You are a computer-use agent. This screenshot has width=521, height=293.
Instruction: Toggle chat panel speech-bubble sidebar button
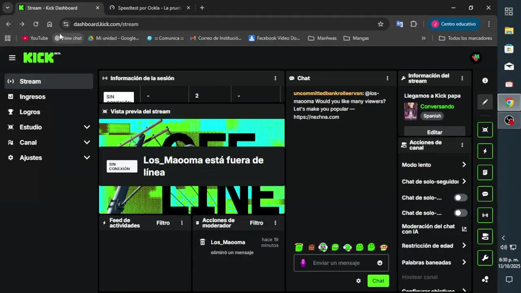click(485, 194)
